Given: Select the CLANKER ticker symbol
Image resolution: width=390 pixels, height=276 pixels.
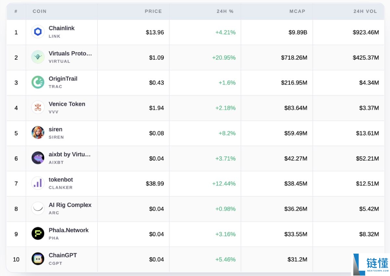Looking at the screenshot, I should pos(61,188).
